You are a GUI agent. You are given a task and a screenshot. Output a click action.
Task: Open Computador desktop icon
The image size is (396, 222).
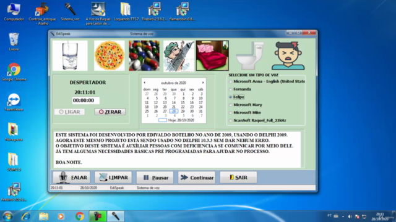click(14, 12)
